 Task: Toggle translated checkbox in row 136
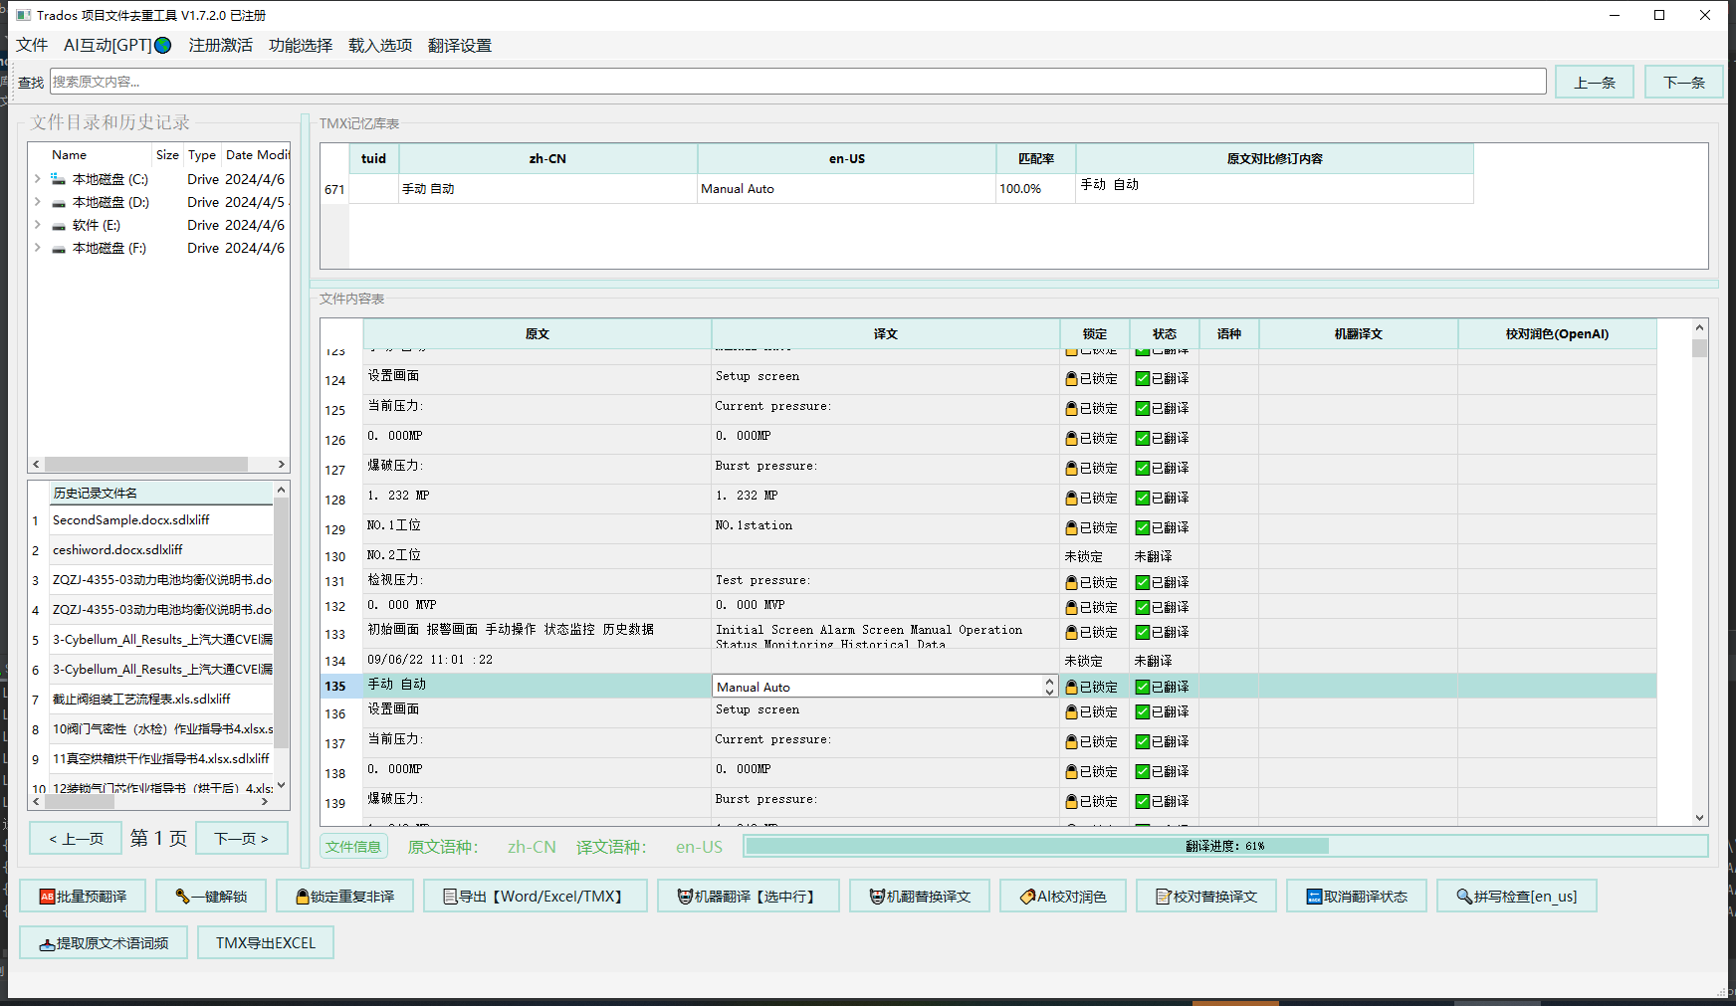click(x=1143, y=711)
